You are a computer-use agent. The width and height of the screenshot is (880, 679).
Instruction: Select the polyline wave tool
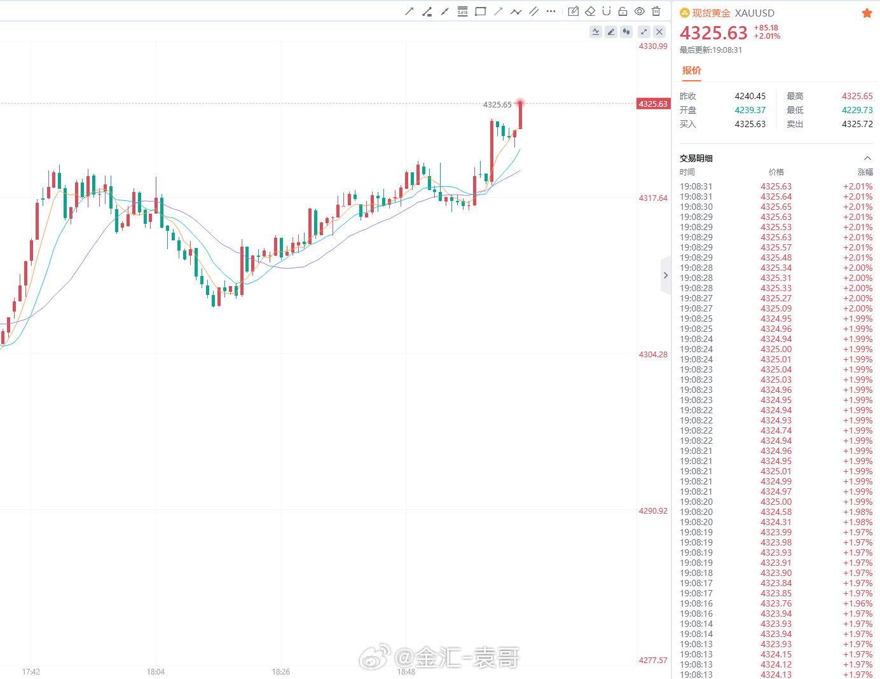point(516,11)
